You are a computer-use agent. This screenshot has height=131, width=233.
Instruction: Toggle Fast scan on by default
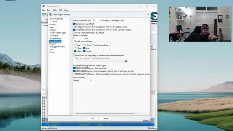click(74, 24)
